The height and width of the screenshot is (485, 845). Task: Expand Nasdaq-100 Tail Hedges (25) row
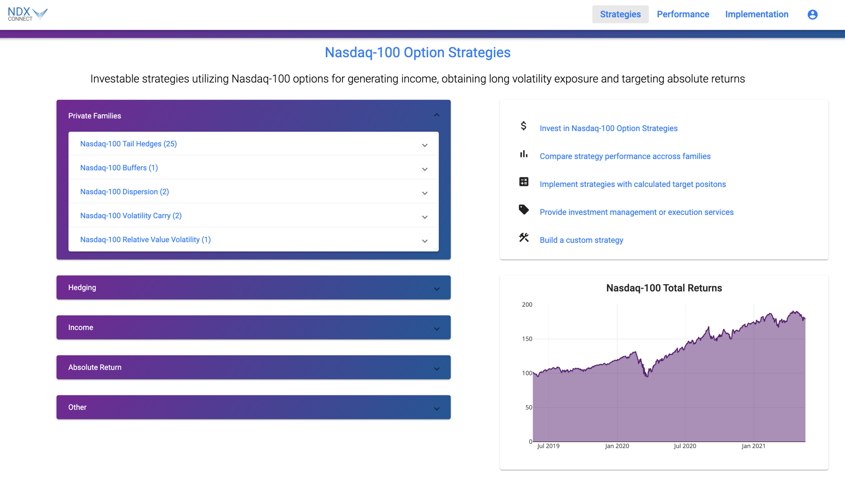click(128, 144)
